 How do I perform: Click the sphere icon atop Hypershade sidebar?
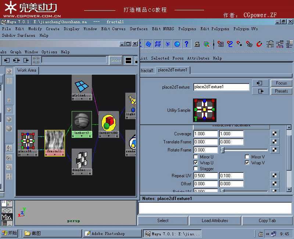click(x=9, y=71)
